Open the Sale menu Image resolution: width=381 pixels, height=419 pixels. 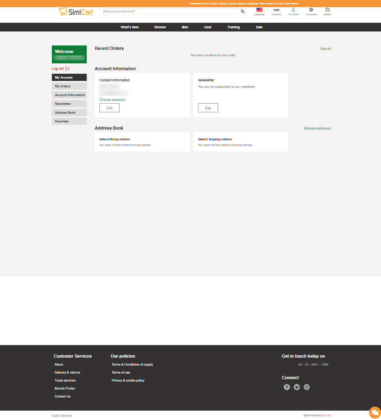(259, 27)
